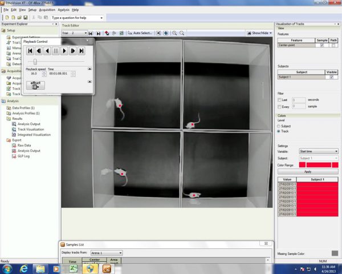Open Internet Explorer from the taskbar
The width and height of the screenshot is (342, 274).
click(x=24, y=269)
